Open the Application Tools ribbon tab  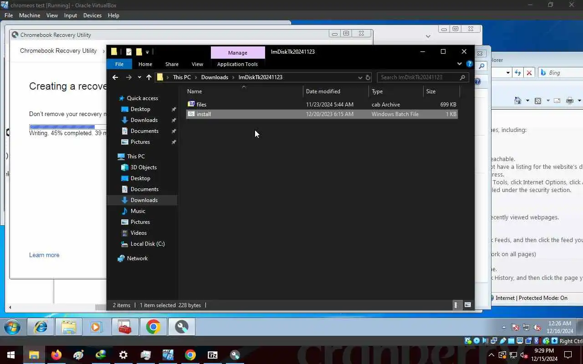237,64
